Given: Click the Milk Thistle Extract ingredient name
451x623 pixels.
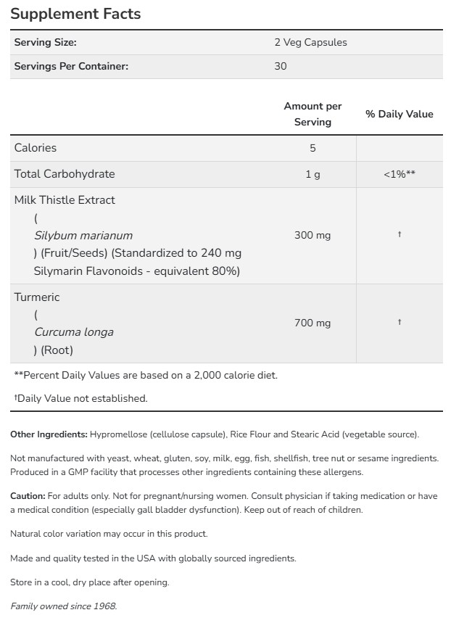Looking at the screenshot, I should coord(65,200).
